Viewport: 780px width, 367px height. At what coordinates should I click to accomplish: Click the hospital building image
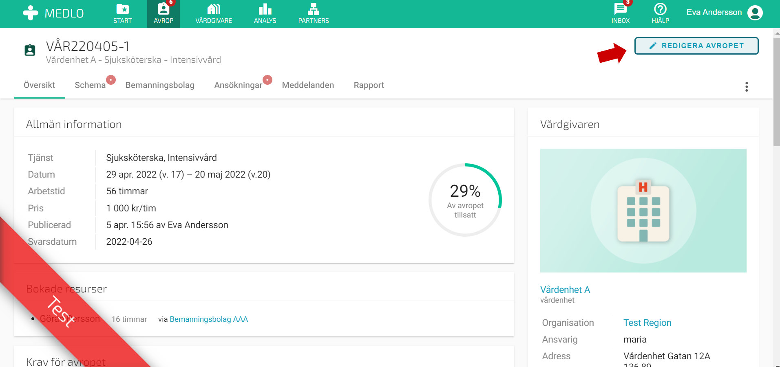pyautogui.click(x=643, y=211)
